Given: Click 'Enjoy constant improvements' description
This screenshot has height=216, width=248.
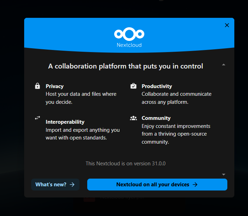Looking at the screenshot, I should click(176, 134).
